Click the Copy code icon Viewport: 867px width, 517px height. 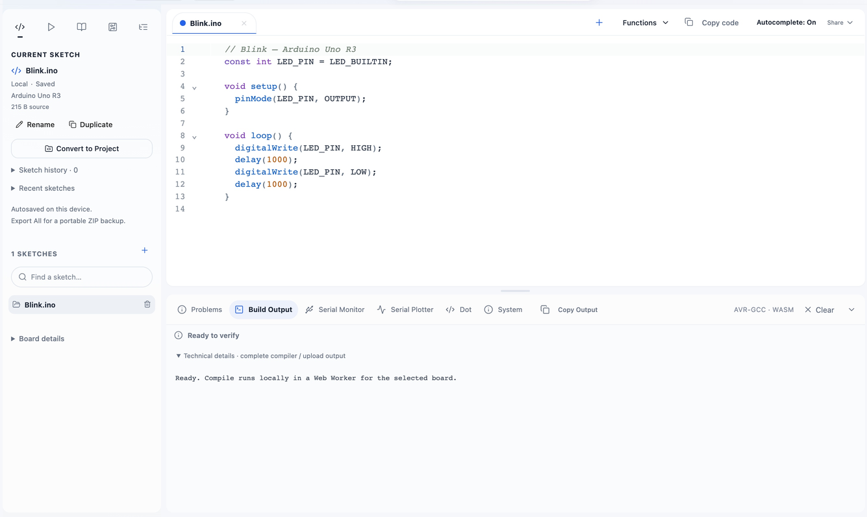tap(689, 23)
